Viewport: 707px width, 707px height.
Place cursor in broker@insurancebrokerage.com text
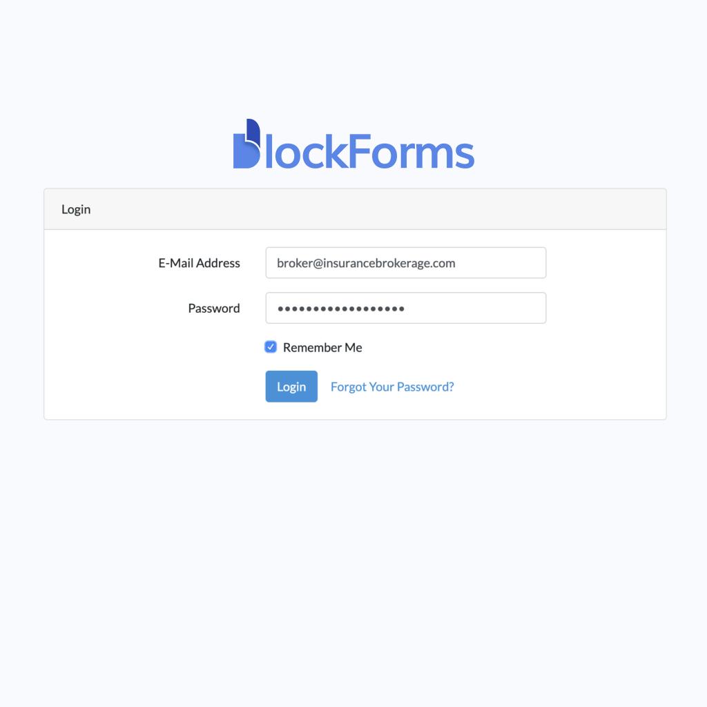coord(366,263)
